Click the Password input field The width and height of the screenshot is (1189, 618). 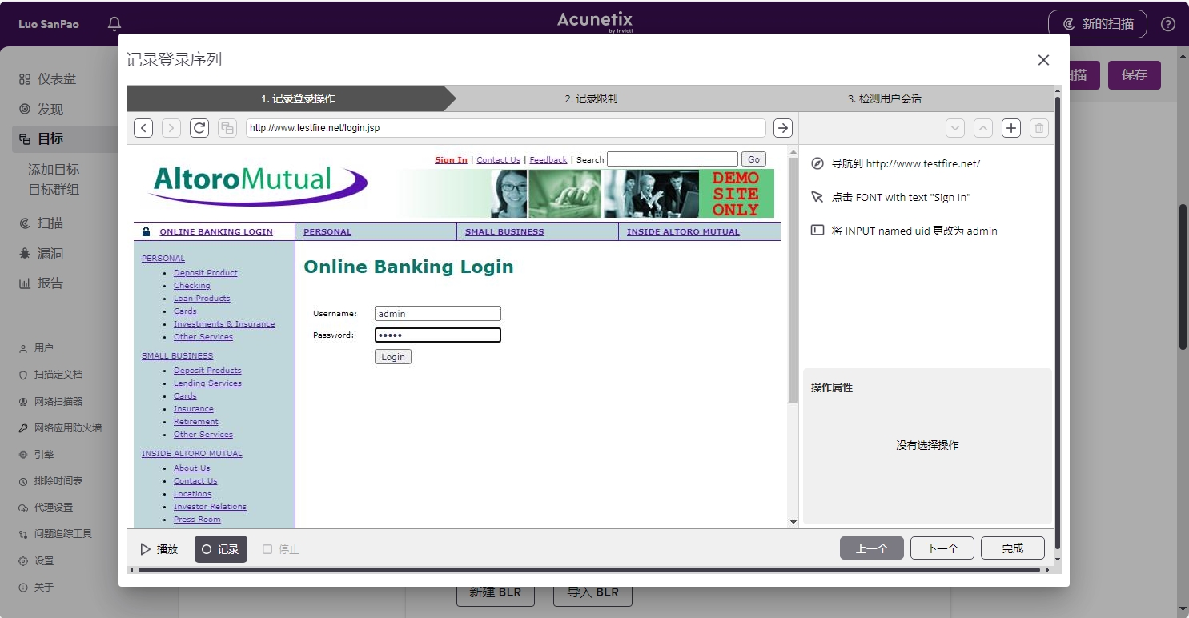coord(438,335)
